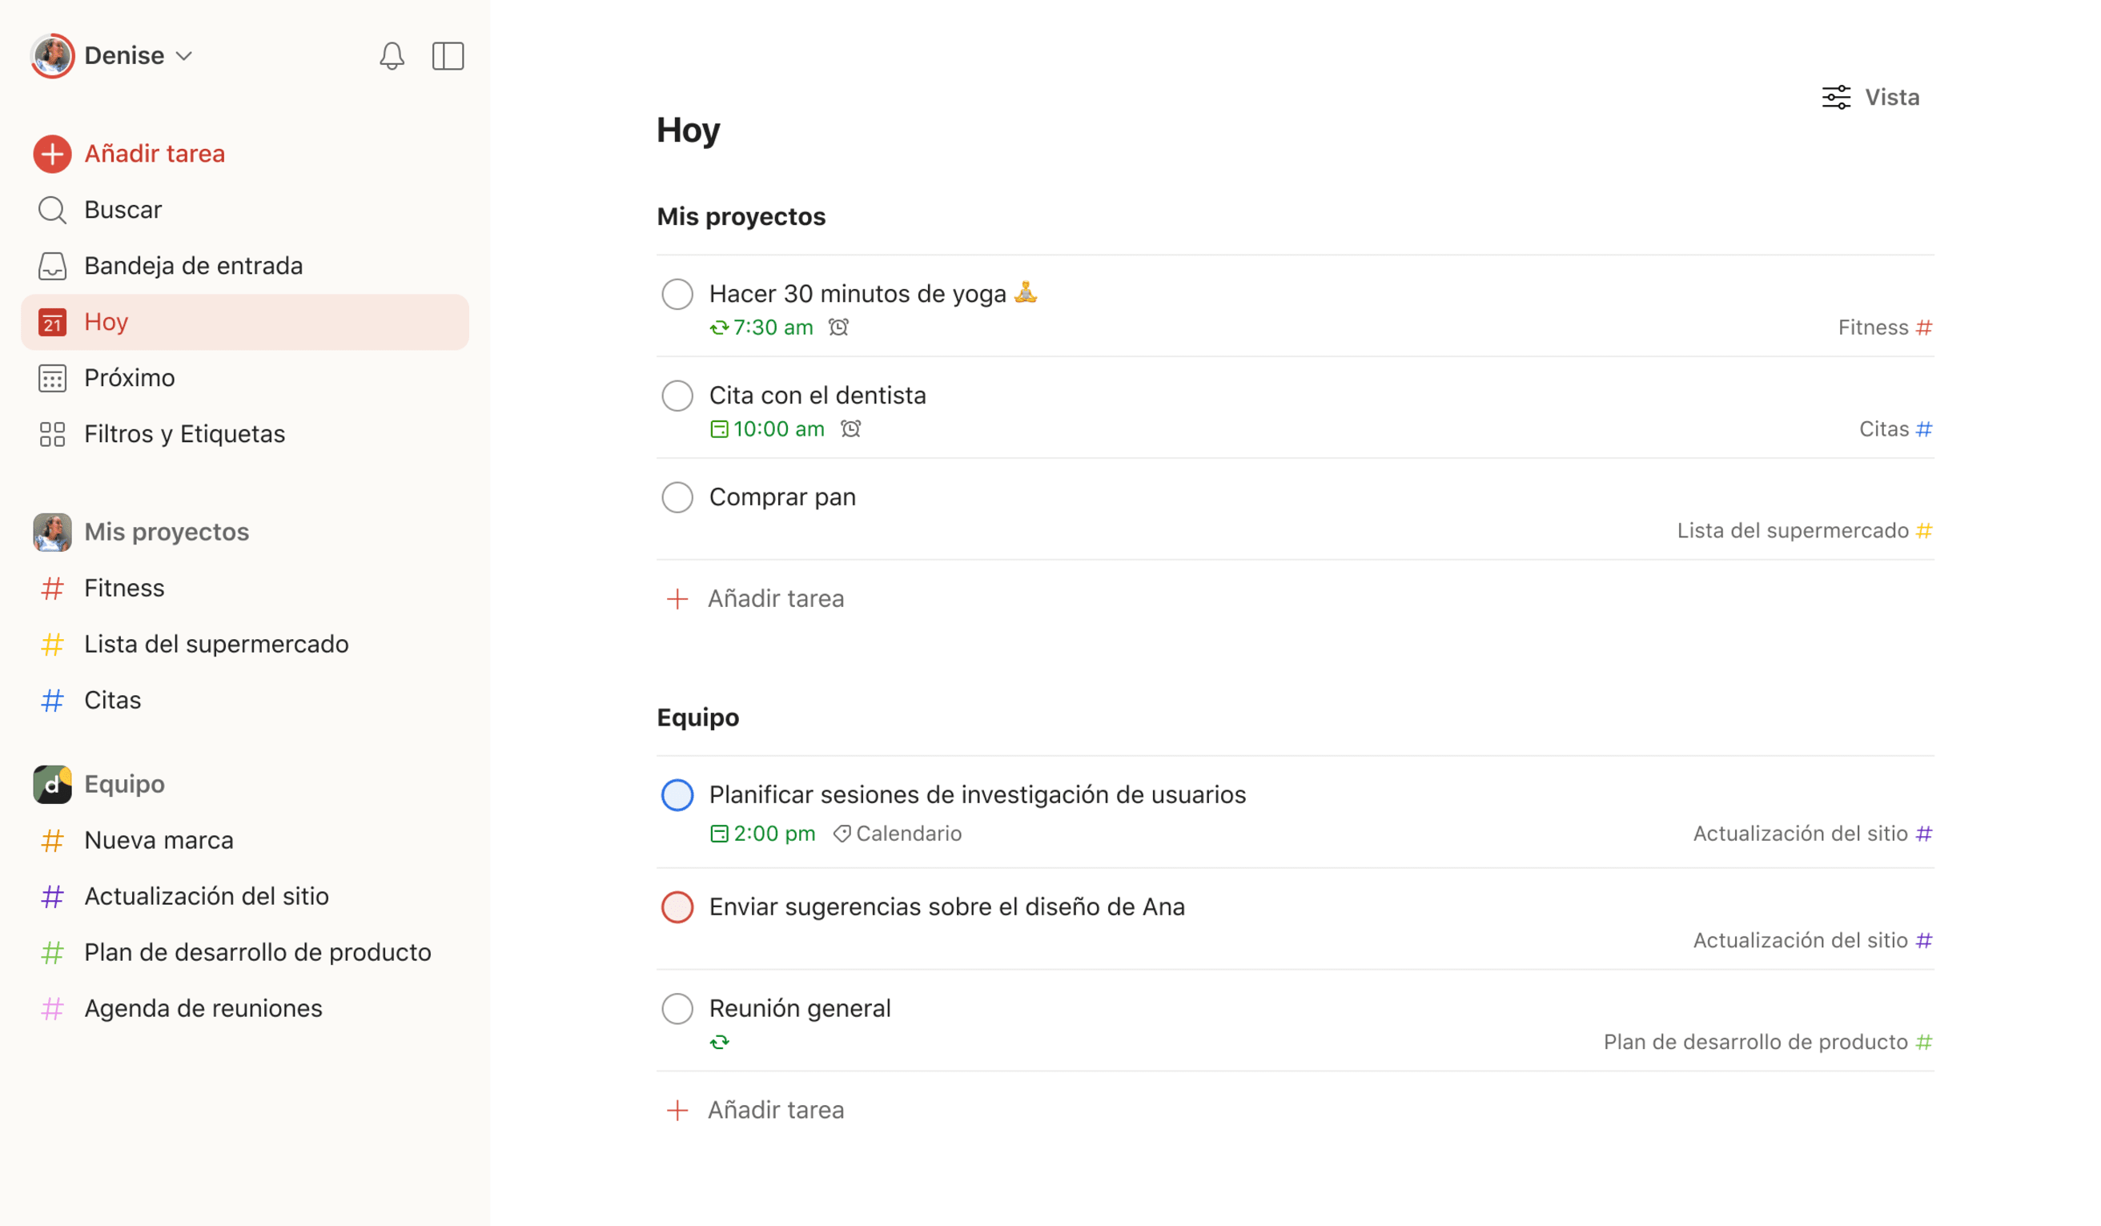Click the red hash of Fitness in sidebar

click(52, 588)
